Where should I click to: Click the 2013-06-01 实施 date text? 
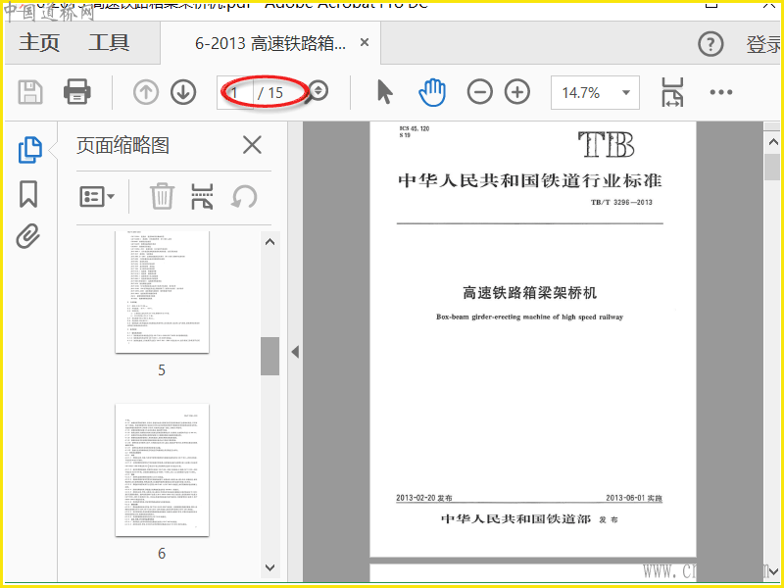[x=633, y=498]
